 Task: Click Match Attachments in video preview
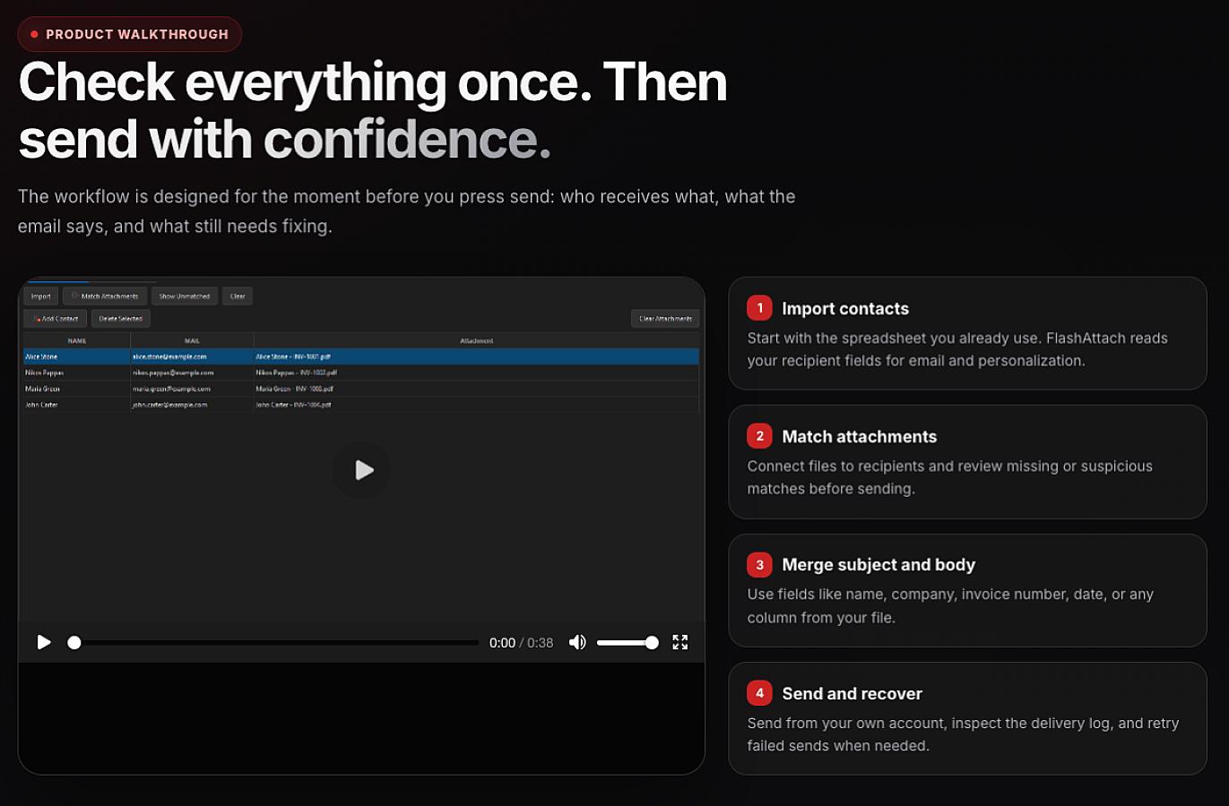(x=105, y=296)
